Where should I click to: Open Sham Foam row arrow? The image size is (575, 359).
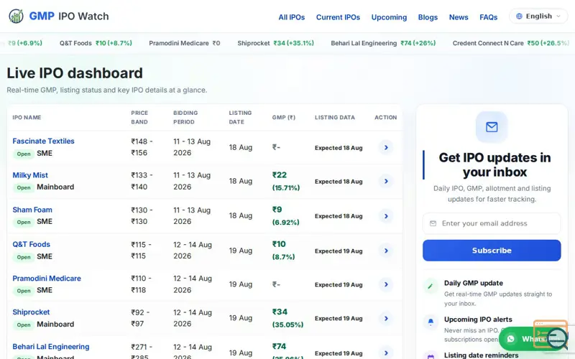386,216
